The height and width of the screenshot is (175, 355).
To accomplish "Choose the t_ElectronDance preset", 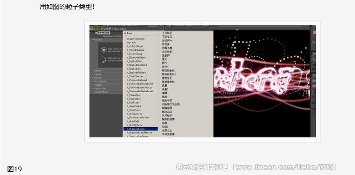I will click(136, 57).
